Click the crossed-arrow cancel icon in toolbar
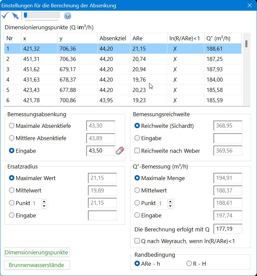 tap(15, 16)
